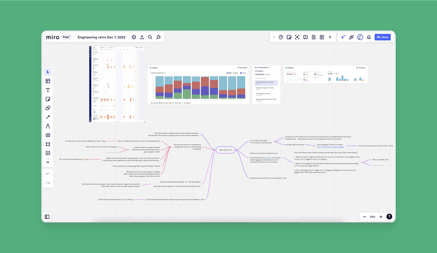Zoom out with the minus button

tap(364, 216)
